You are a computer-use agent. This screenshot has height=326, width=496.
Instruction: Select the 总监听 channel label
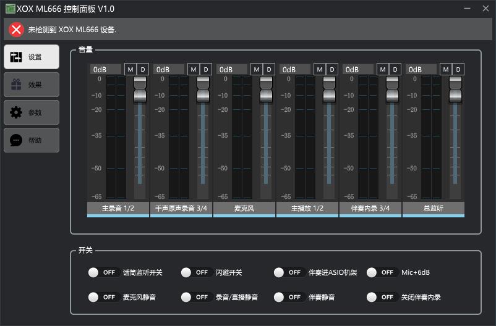(434, 209)
